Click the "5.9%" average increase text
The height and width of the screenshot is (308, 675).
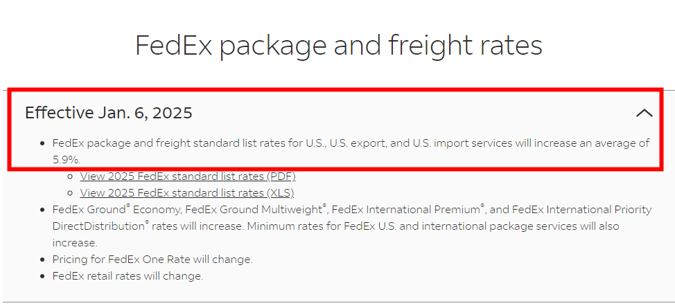point(67,160)
